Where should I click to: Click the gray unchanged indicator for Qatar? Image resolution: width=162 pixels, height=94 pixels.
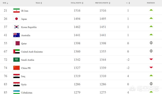pos(151,43)
